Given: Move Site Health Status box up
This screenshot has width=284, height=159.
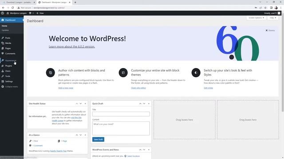Looking at the screenshot, I should coord(77,104).
